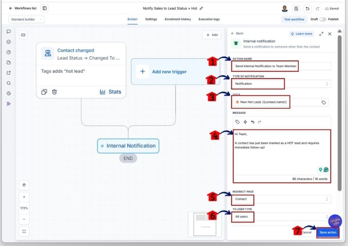
Task: Click the green lightbulb icon in message box
Action: coord(320,170)
